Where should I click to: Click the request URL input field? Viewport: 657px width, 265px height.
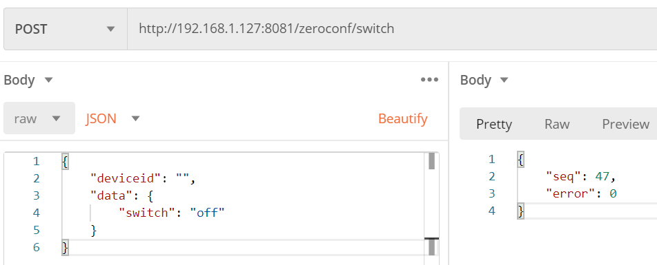click(x=392, y=29)
